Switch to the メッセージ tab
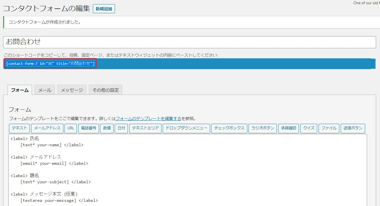The image size is (380, 206). [x=72, y=90]
